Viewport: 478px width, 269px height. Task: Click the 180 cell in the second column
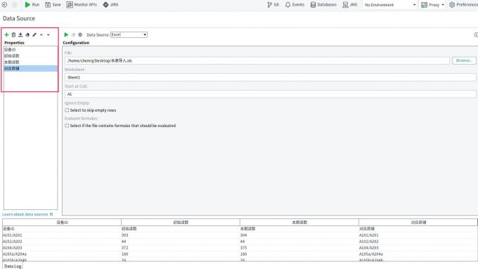pyautogui.click(x=181, y=254)
